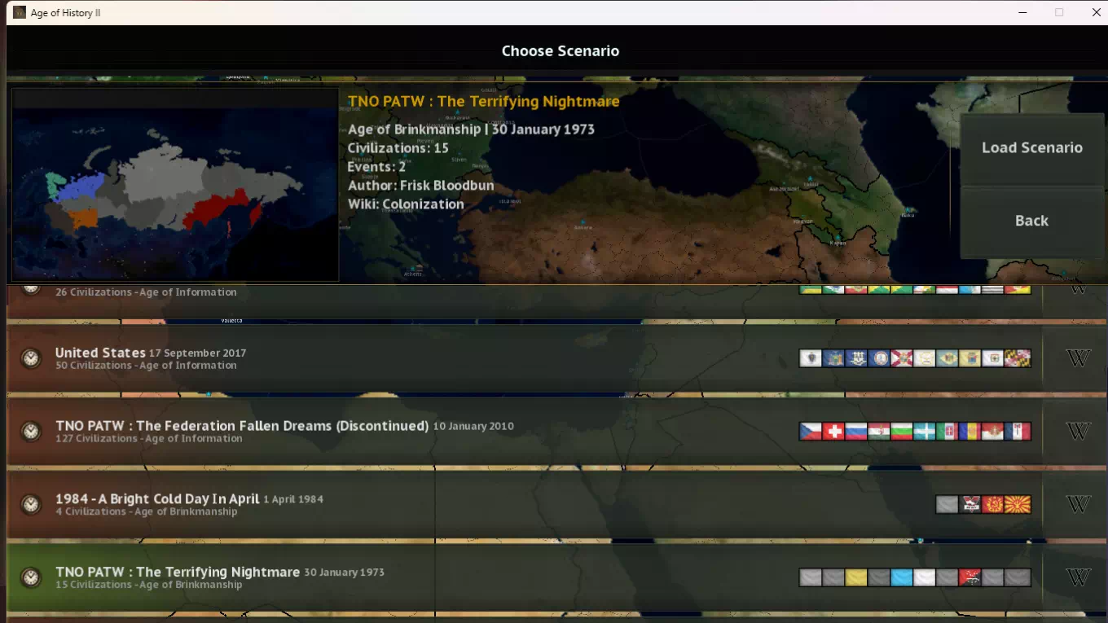Open the Wikipedia icon for the United States scenario
This screenshot has height=623, width=1108.
coord(1078,358)
